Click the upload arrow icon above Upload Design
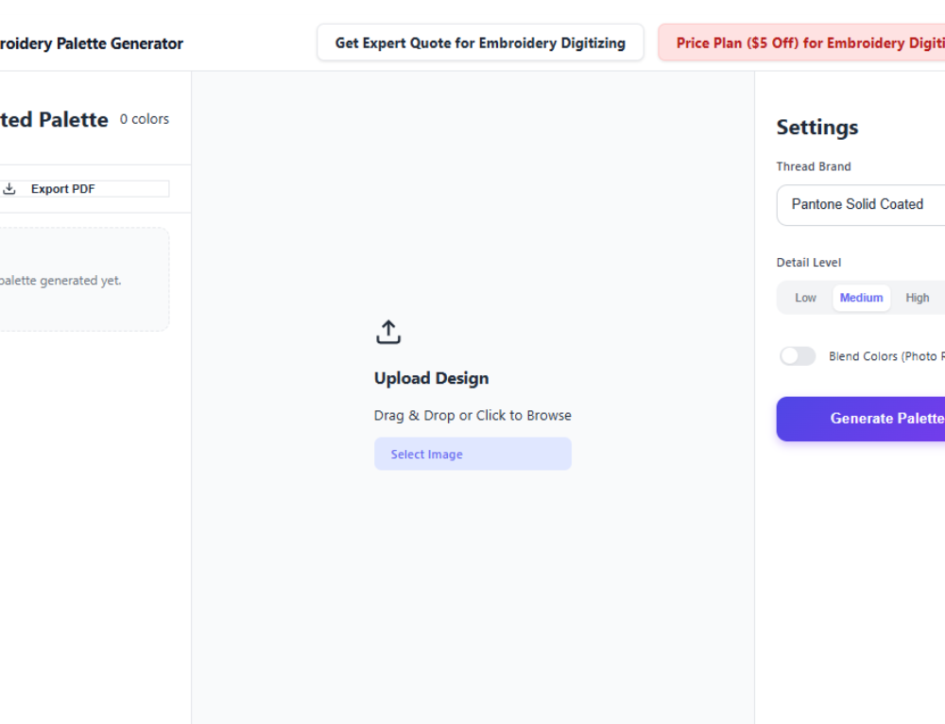This screenshot has height=724, width=945. (x=387, y=332)
